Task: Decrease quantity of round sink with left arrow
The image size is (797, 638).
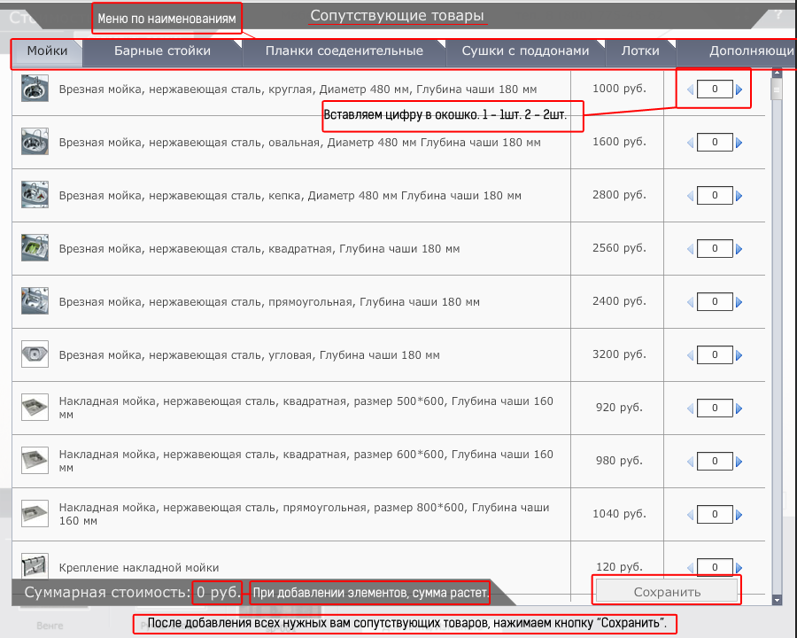Action: (690, 89)
